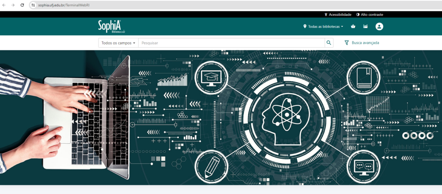Click the browser forward arrow
Viewport: 442px width, 194px height.
13,5
